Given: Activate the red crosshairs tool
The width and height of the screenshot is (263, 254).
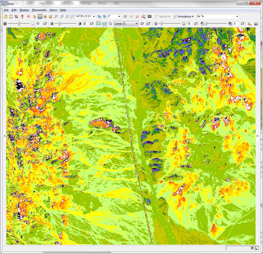Looking at the screenshot, I should click(x=28, y=17).
